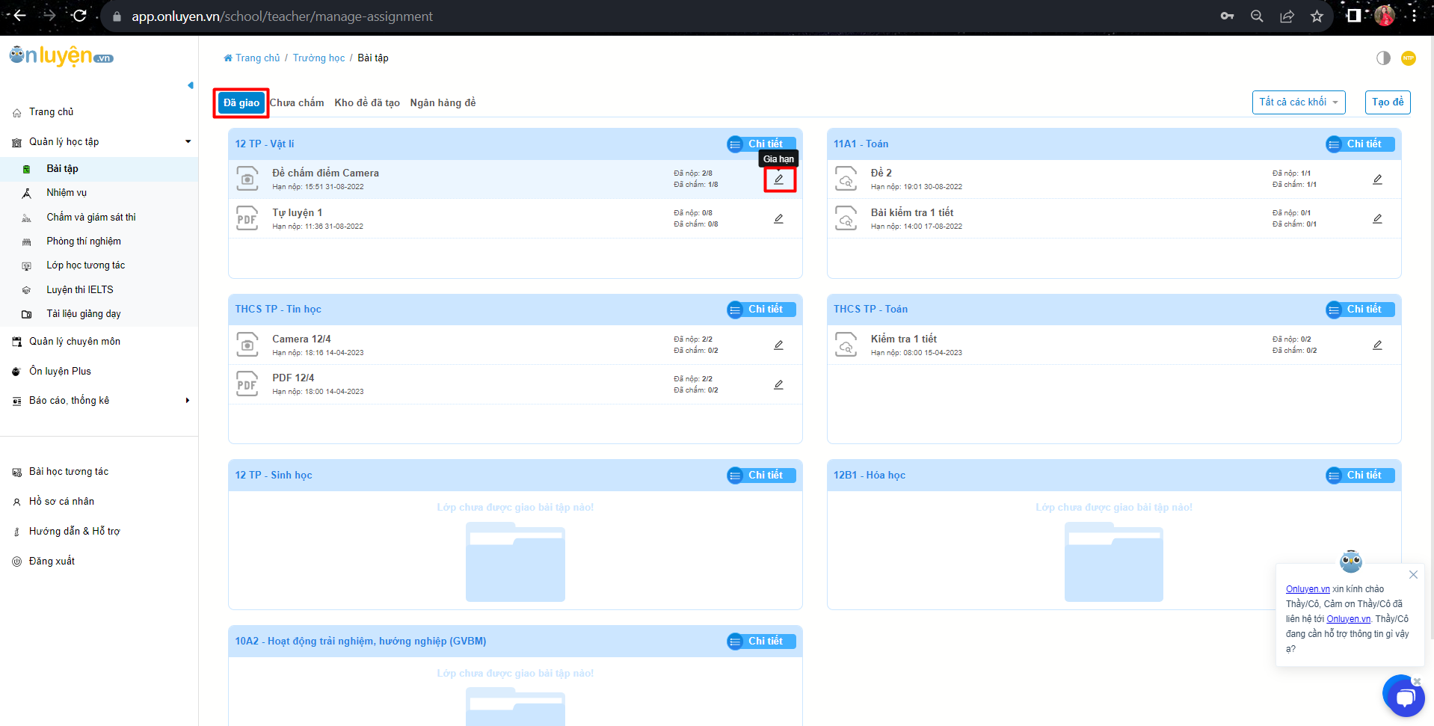Click the edit pencil for PDF 12/4
The width and height of the screenshot is (1434, 726).
tap(779, 385)
